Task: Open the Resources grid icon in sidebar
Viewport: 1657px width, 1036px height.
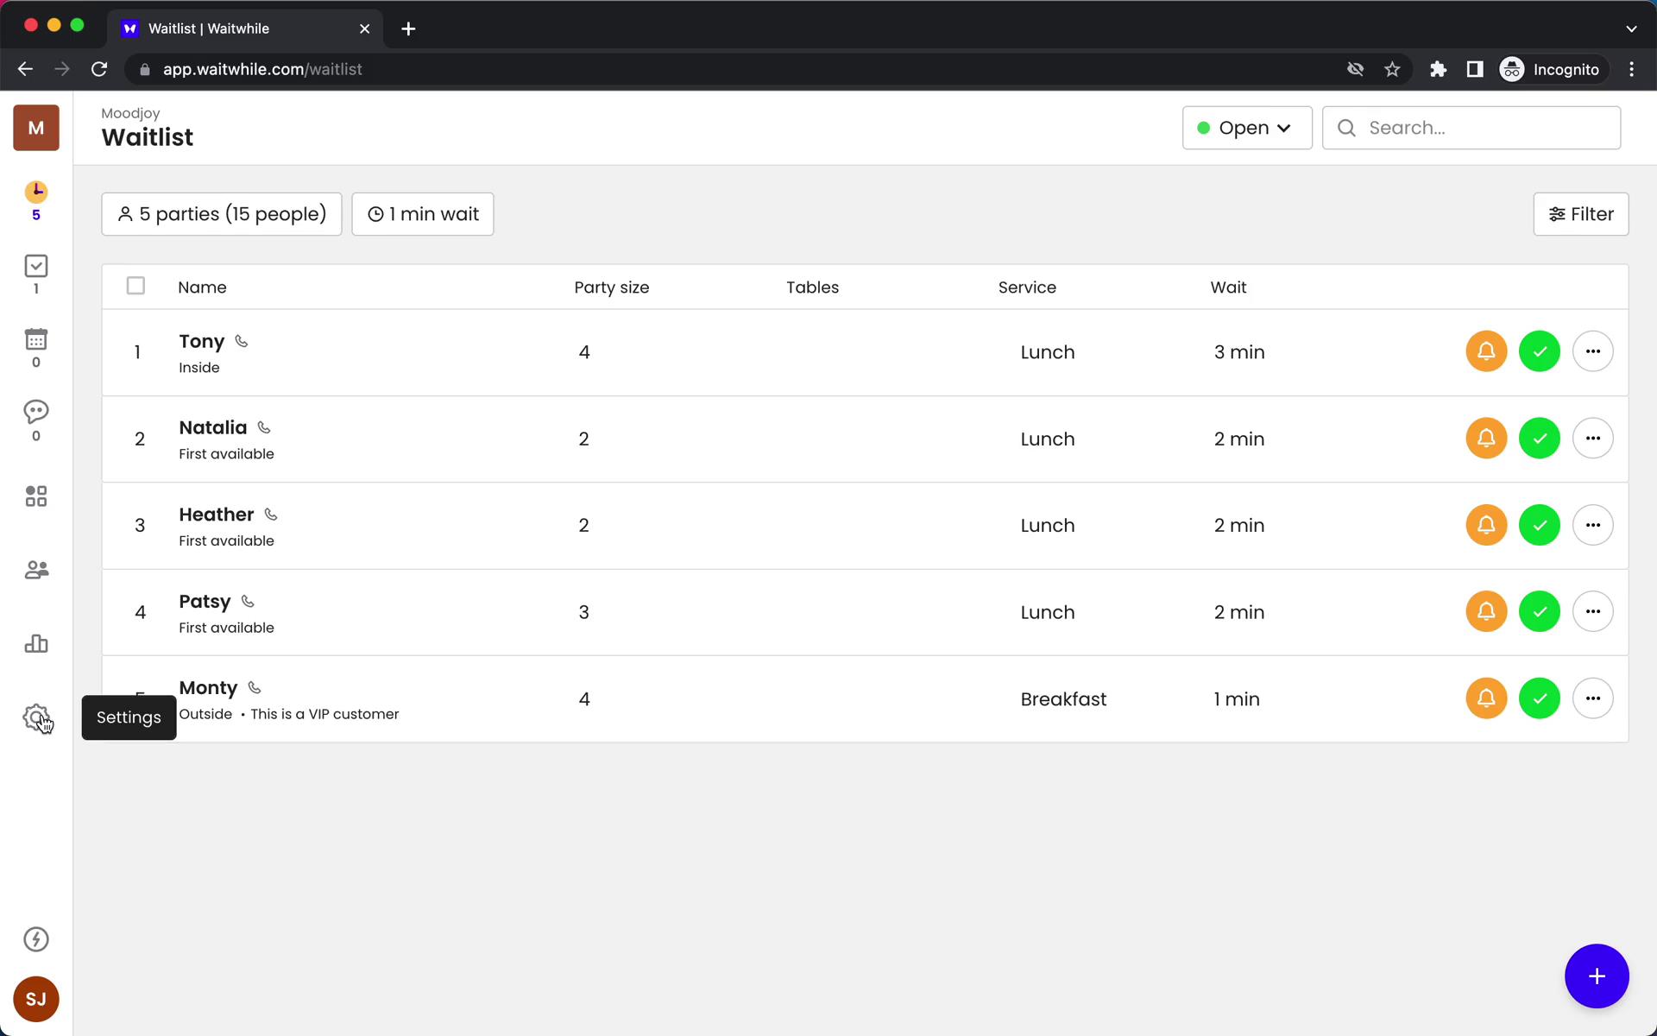Action: point(35,496)
